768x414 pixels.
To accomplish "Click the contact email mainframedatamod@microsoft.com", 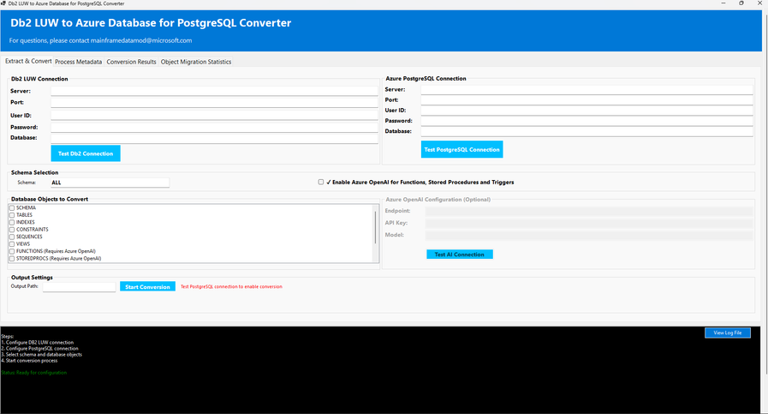I will click(x=141, y=40).
